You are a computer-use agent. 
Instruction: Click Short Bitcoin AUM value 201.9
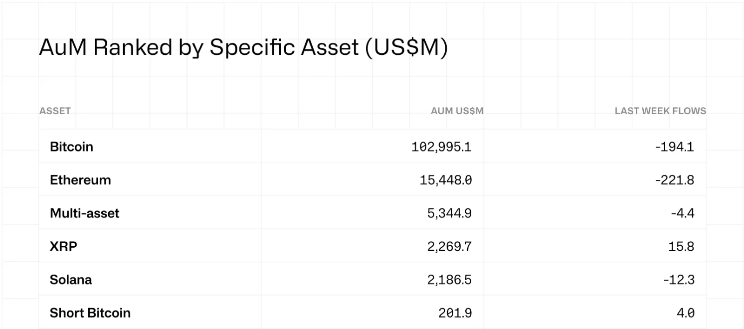tap(455, 313)
